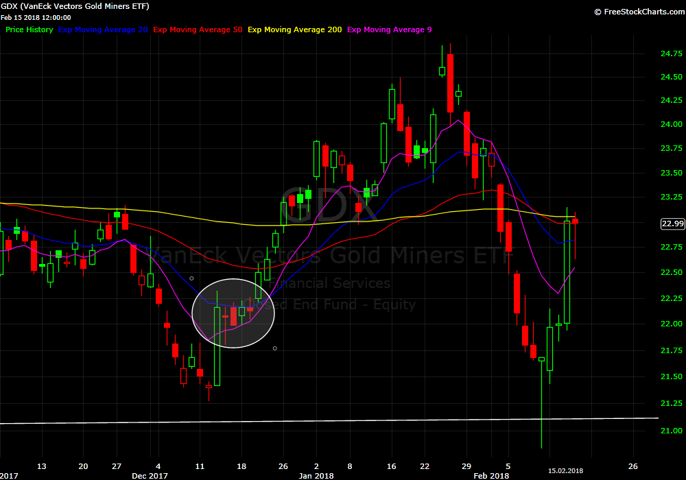The width and height of the screenshot is (686, 480).
Task: Click the date label 29 on time axis
Action: click(466, 466)
